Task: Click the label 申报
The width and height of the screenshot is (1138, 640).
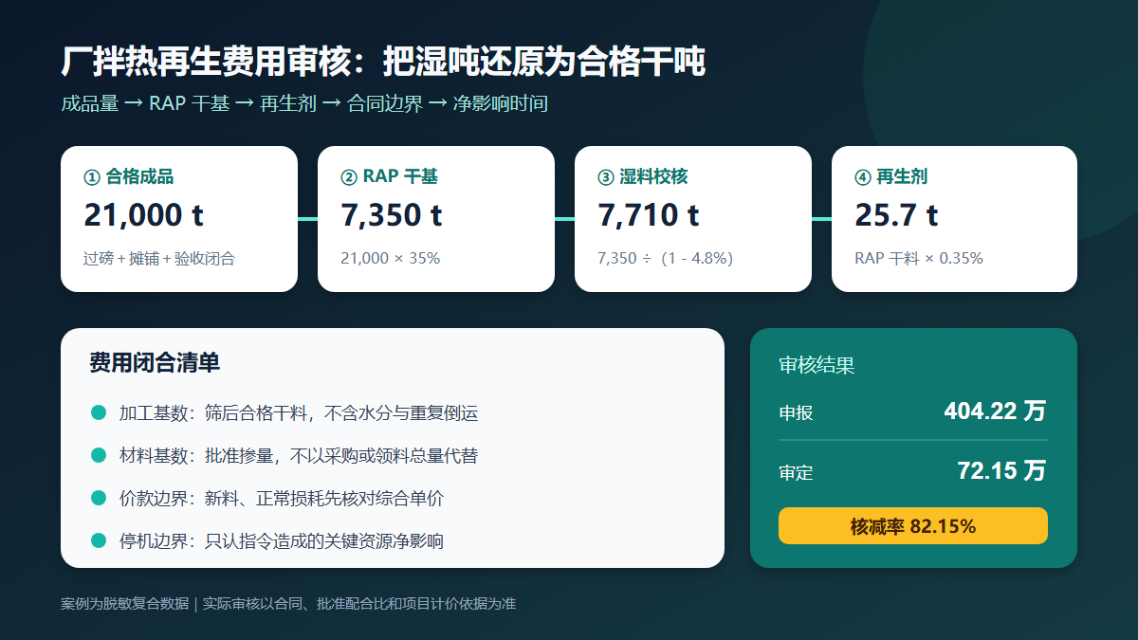Action: (796, 413)
